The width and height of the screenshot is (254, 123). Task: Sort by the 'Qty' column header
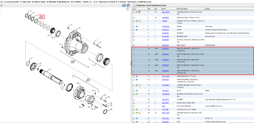(156, 9)
